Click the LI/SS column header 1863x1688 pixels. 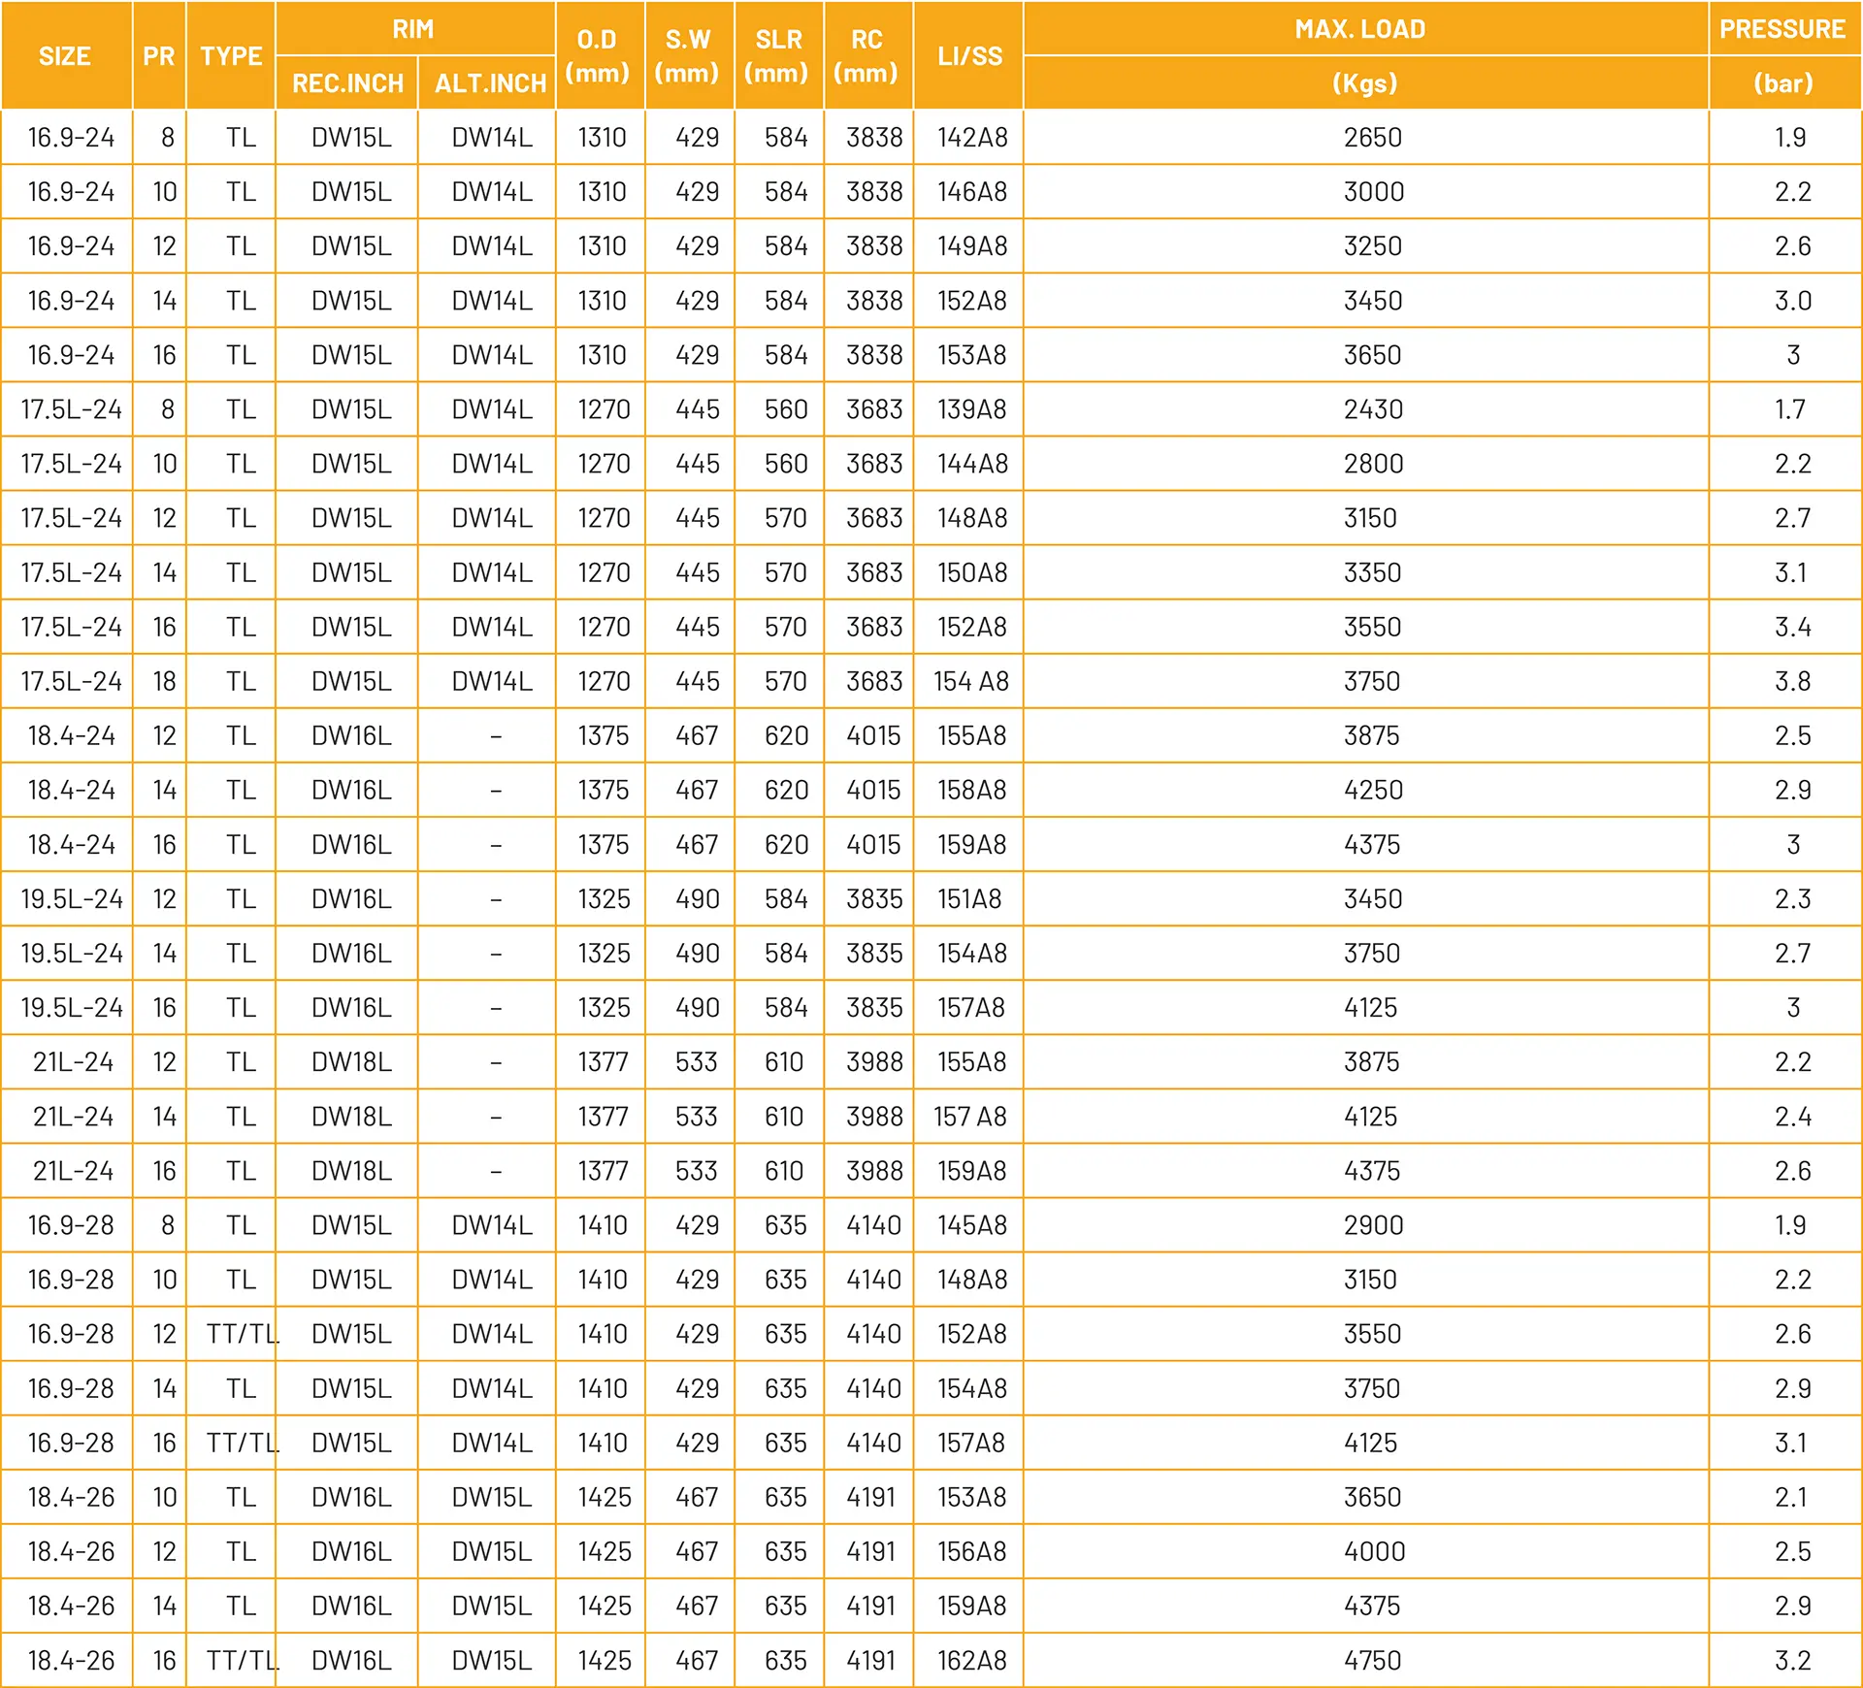click(x=969, y=56)
